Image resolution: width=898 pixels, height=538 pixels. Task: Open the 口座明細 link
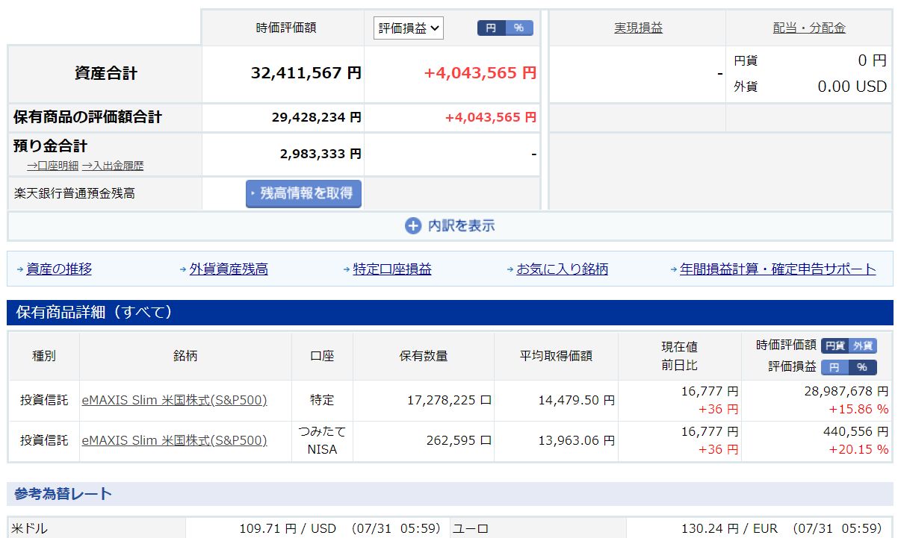click(x=52, y=166)
